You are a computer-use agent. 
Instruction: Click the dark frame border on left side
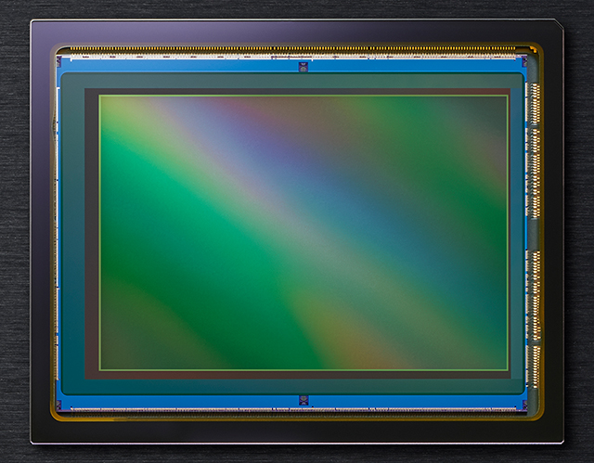(x=43, y=232)
